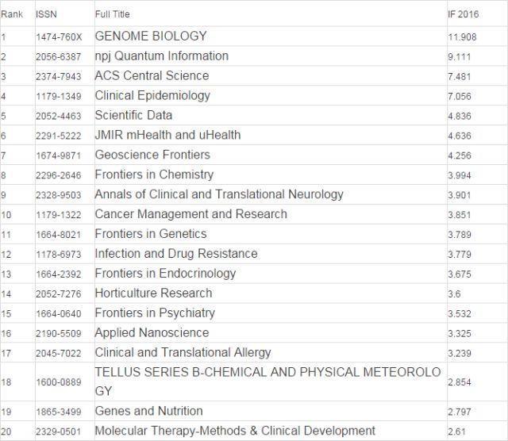
Task: Click the Horticulture Research title
Action: tap(153, 293)
